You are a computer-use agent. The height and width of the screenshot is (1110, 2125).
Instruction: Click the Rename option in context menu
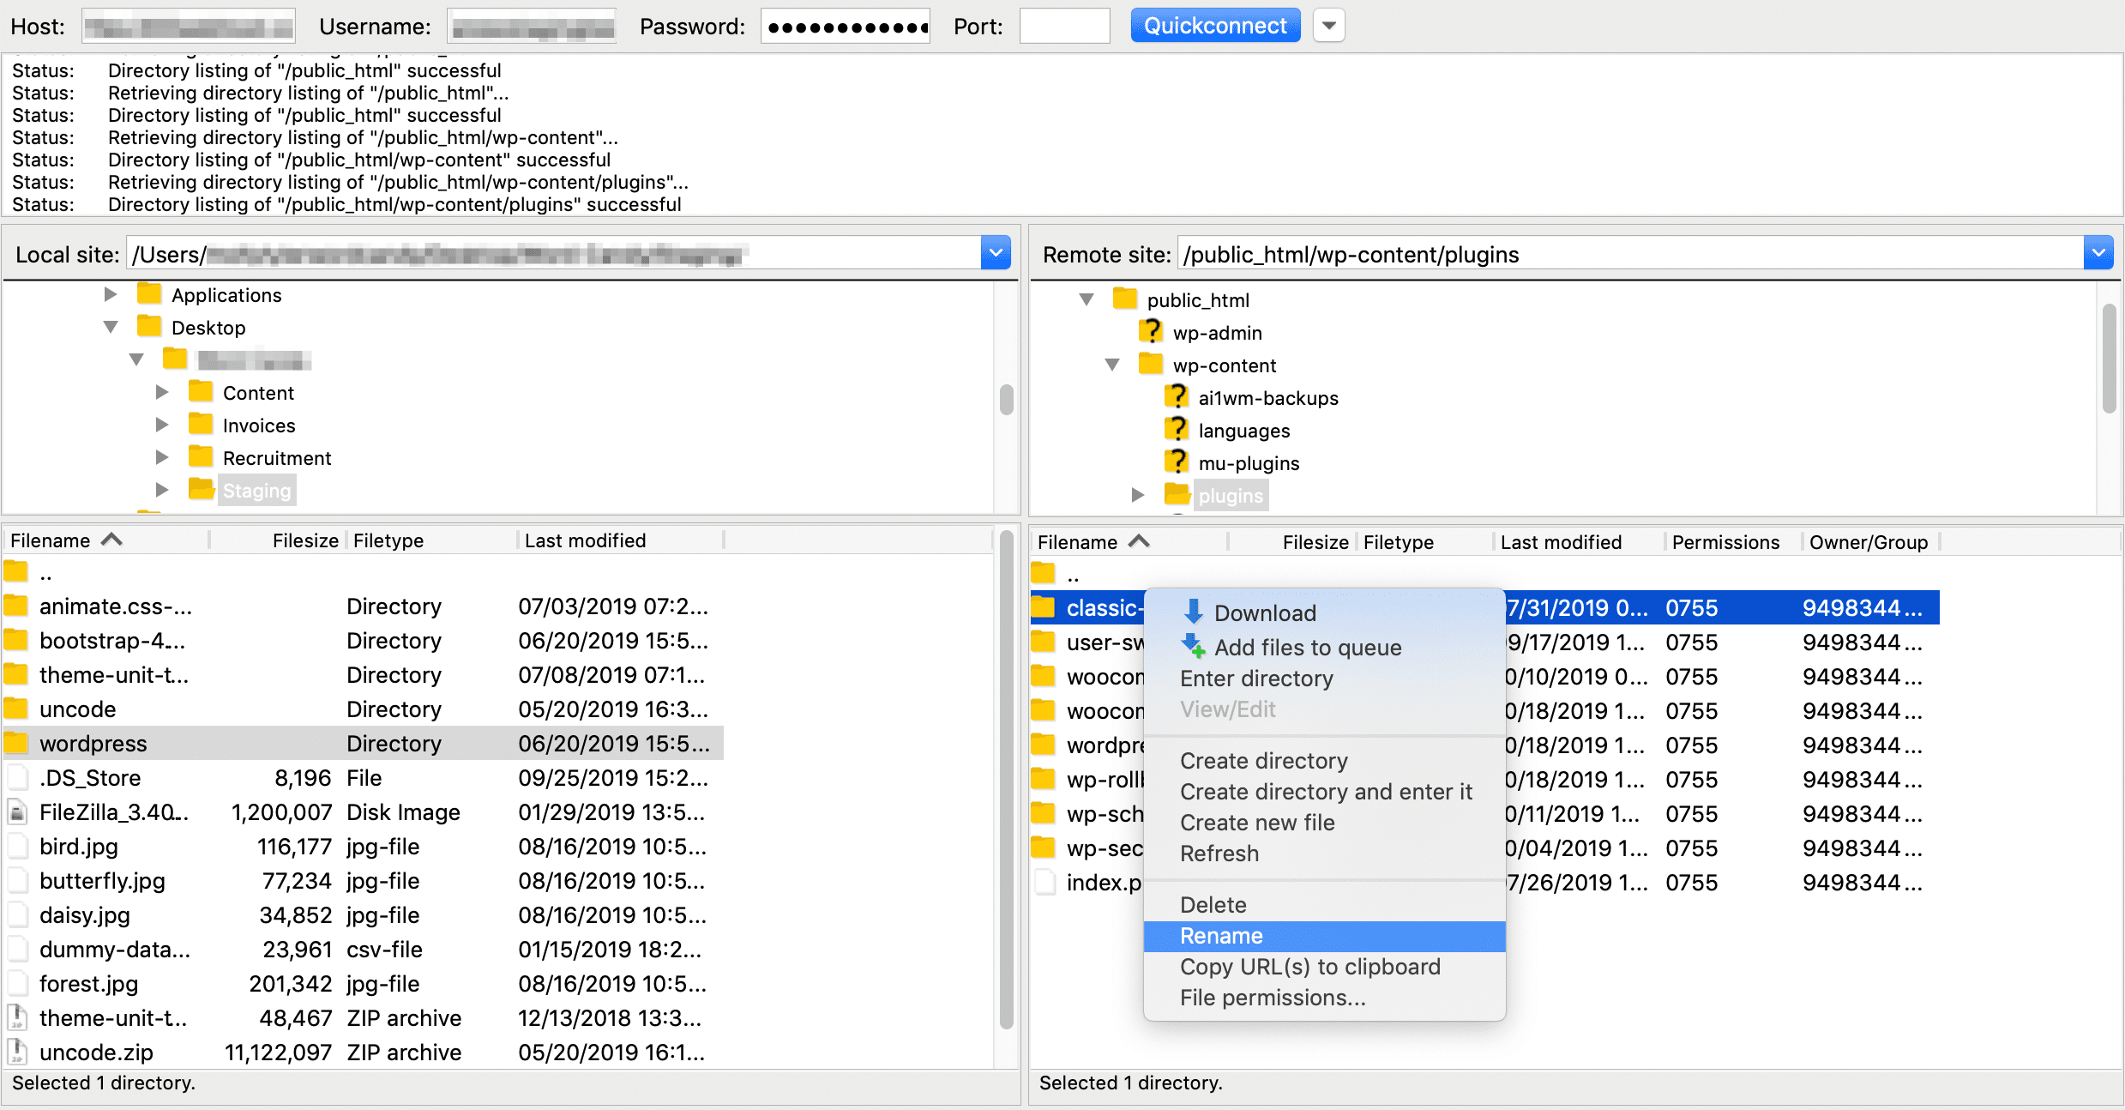click(1223, 936)
